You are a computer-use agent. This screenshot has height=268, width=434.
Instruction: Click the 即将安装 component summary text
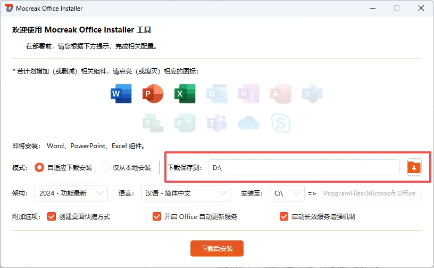[x=79, y=146]
